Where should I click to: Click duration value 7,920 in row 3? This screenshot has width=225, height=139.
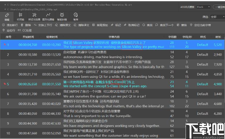pos(218,64)
